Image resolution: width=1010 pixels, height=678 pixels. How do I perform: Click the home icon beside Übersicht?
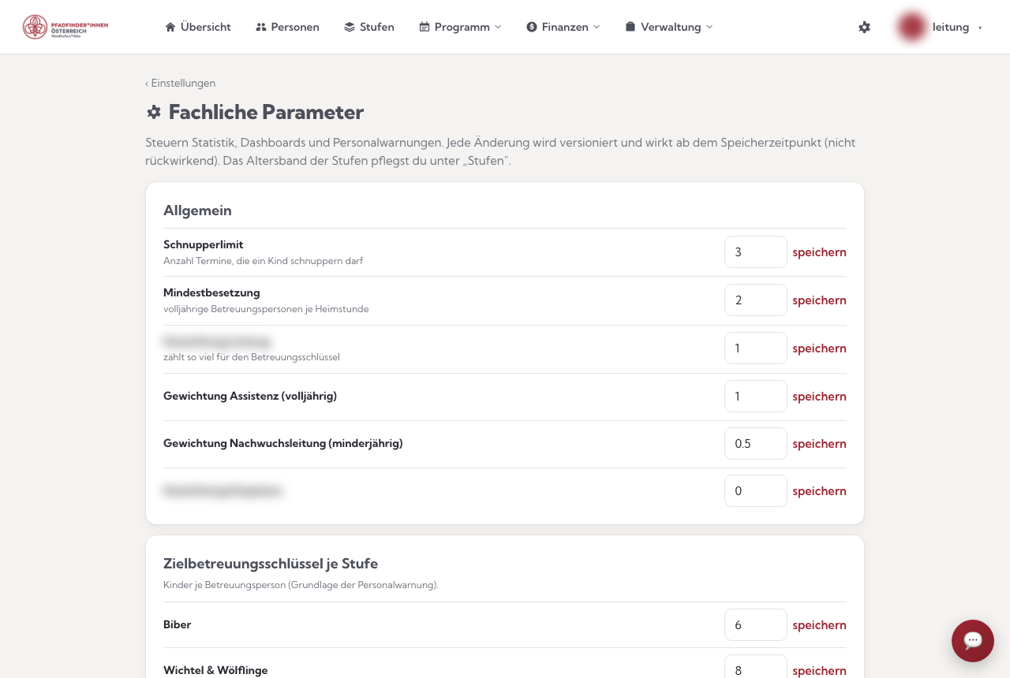coord(170,27)
